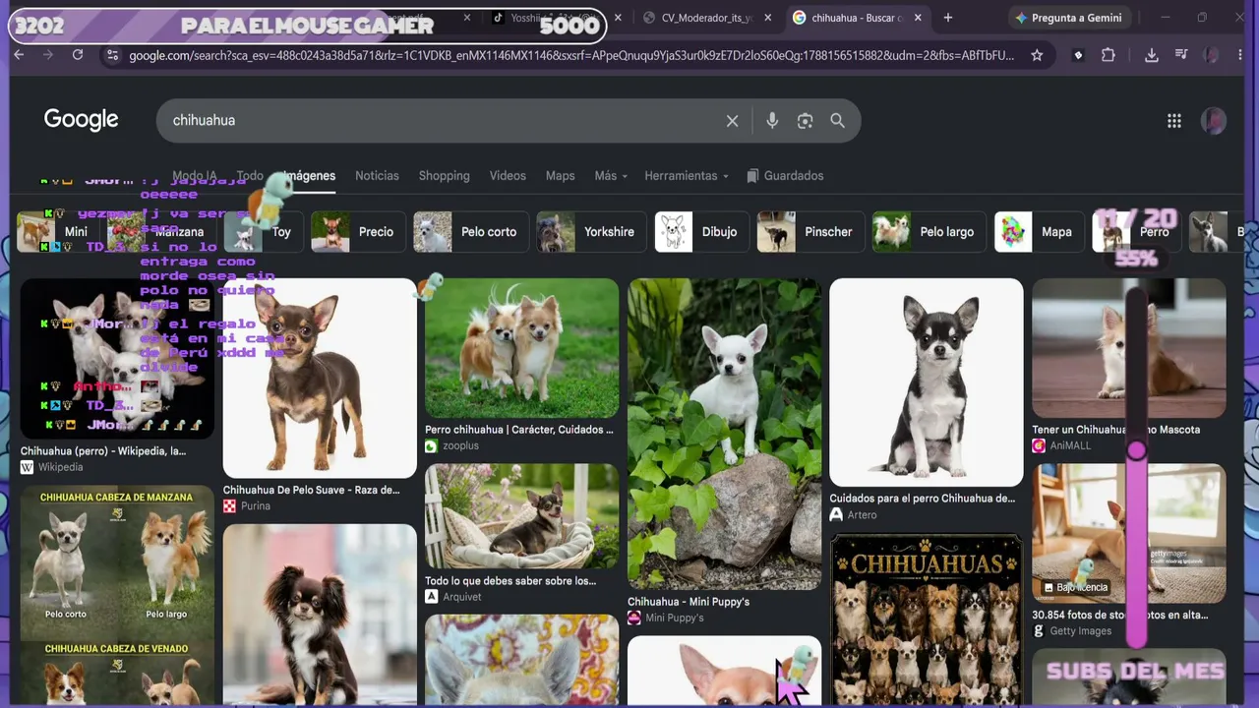Open the Google account profile picture
Image resolution: width=1259 pixels, height=708 pixels.
[1214, 120]
